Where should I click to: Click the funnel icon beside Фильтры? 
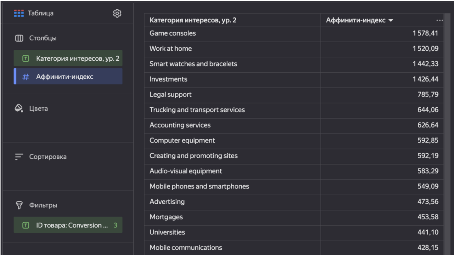(19, 205)
